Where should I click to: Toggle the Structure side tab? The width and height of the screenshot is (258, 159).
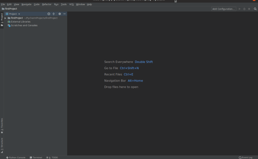point(2,145)
